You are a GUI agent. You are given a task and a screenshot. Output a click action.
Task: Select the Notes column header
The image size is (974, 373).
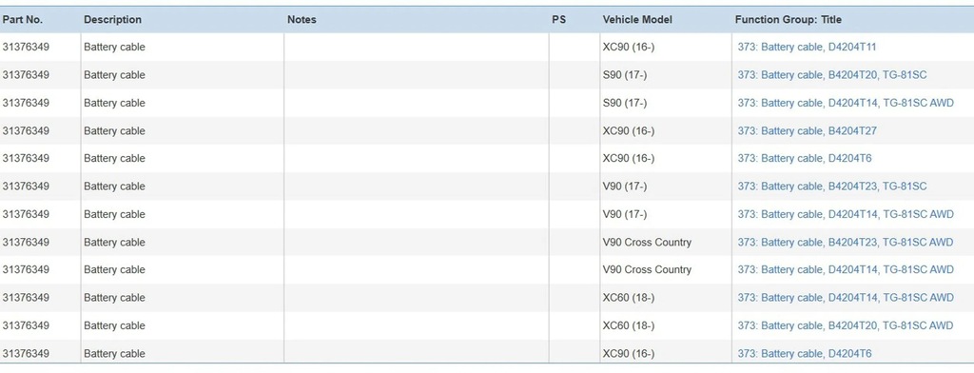coord(302,20)
